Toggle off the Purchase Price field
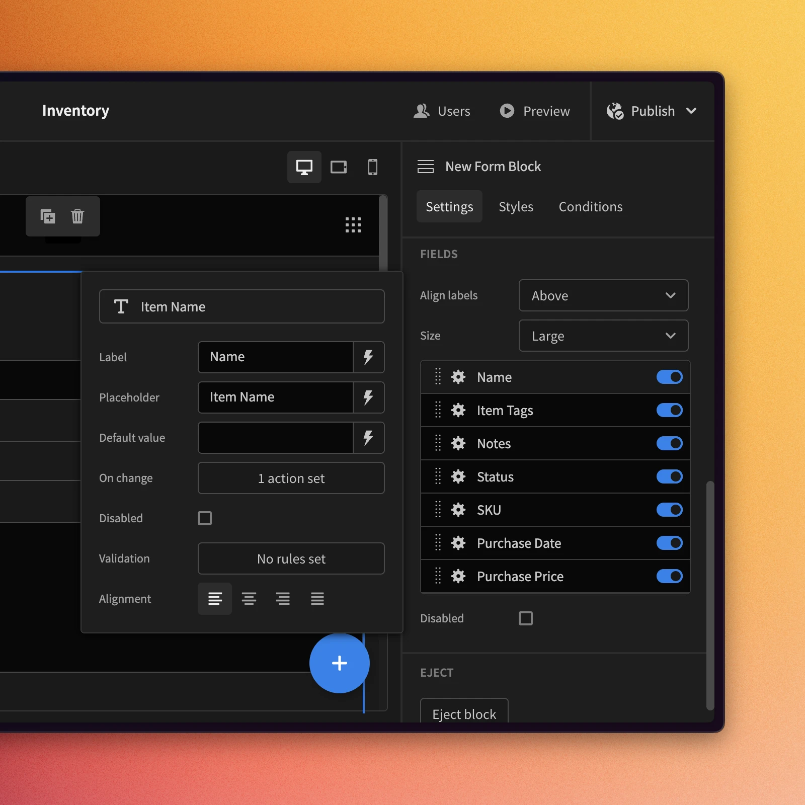Image resolution: width=805 pixels, height=805 pixels. pyautogui.click(x=670, y=576)
